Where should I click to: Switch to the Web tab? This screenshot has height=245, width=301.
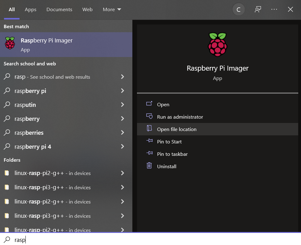coord(87,9)
